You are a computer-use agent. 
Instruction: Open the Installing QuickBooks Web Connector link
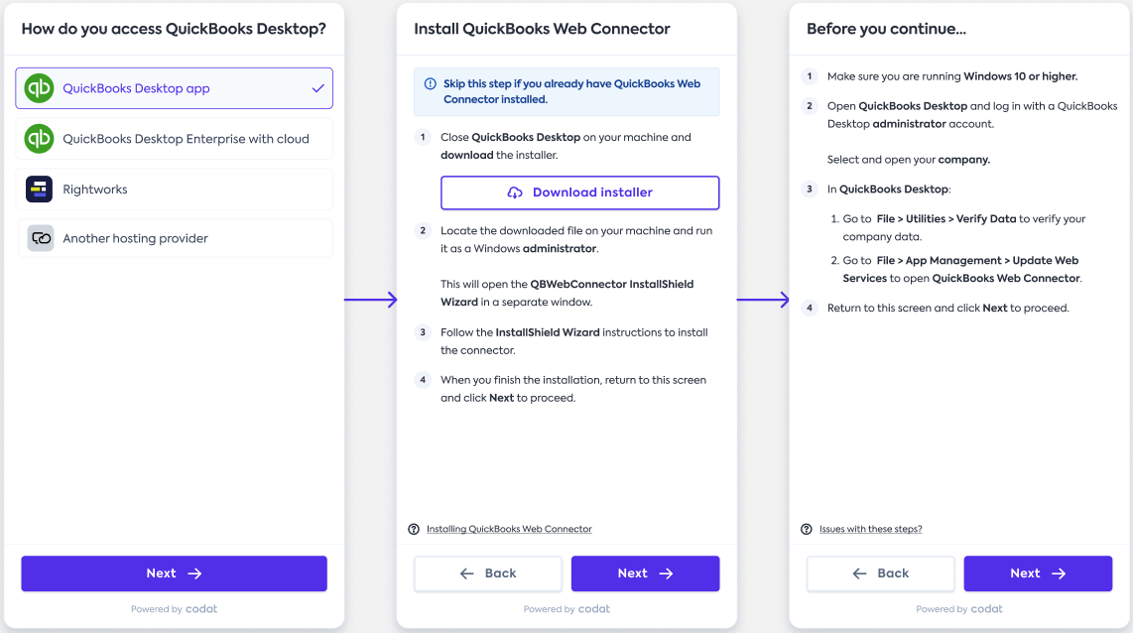[509, 529]
